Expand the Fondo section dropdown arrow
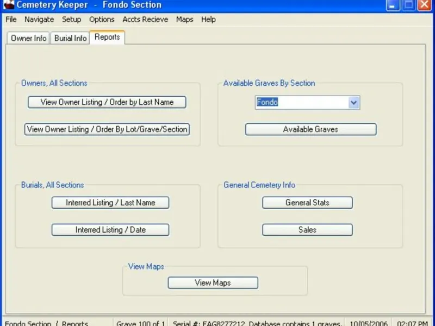The height and width of the screenshot is (326, 435). point(354,103)
